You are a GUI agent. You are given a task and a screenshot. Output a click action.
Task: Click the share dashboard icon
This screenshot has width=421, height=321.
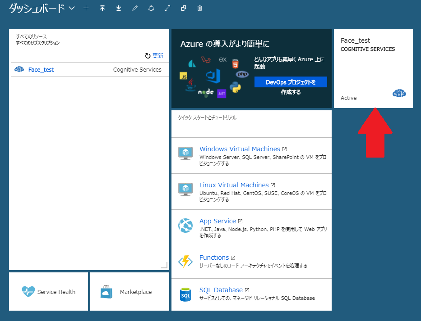[x=151, y=8]
